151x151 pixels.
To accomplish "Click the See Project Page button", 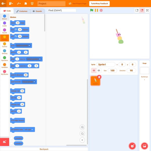I will click(x=78, y=4).
